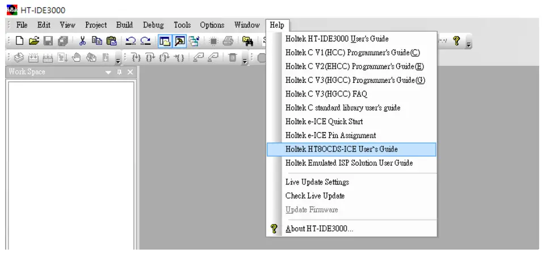The image size is (542, 253).
Task: Click the greyed Update Firmware entry
Action: [351, 210]
